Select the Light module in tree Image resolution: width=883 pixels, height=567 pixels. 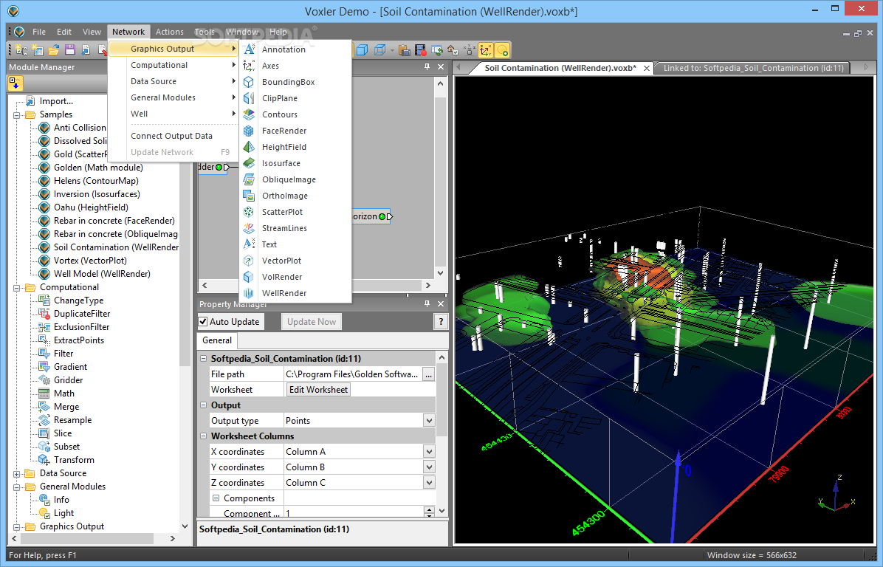63,514
